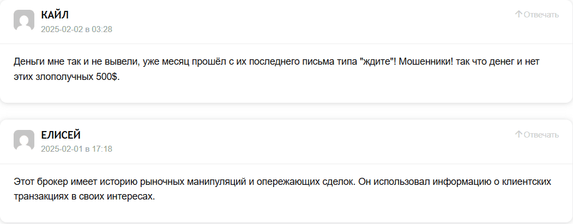This screenshot has width=573, height=224.
Task: Click the timestamp 2025-02-01 в 17:18
Action: pos(76,148)
